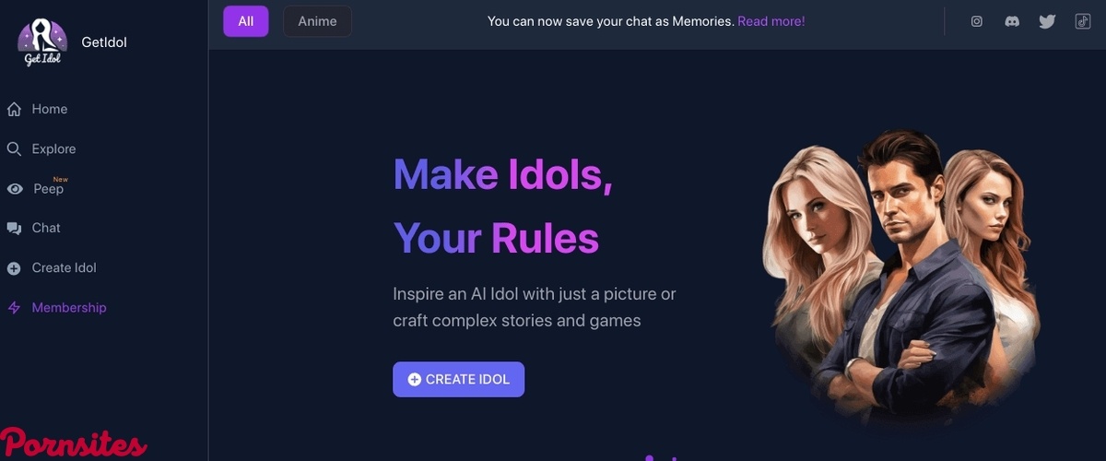Click the Home house icon
1106x461 pixels.
click(14, 110)
